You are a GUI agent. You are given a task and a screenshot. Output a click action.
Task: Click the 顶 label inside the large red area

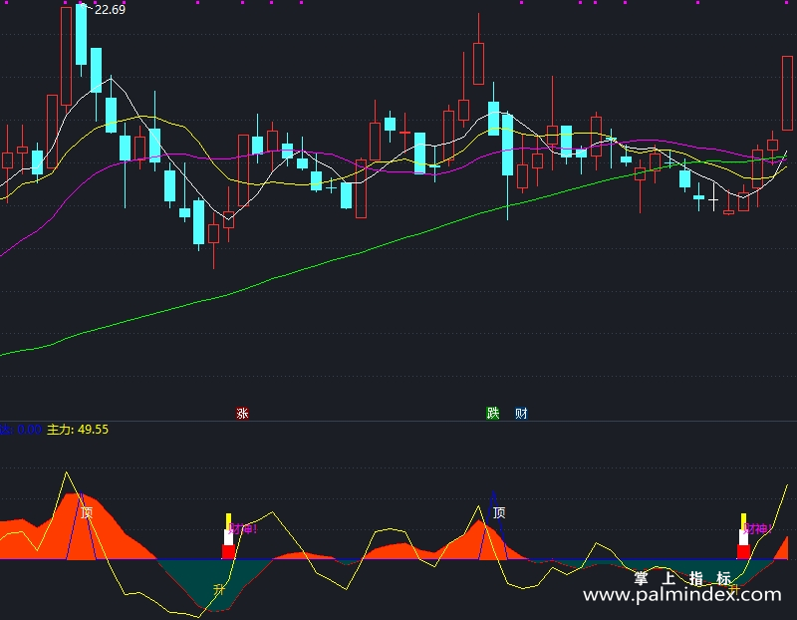(x=87, y=512)
